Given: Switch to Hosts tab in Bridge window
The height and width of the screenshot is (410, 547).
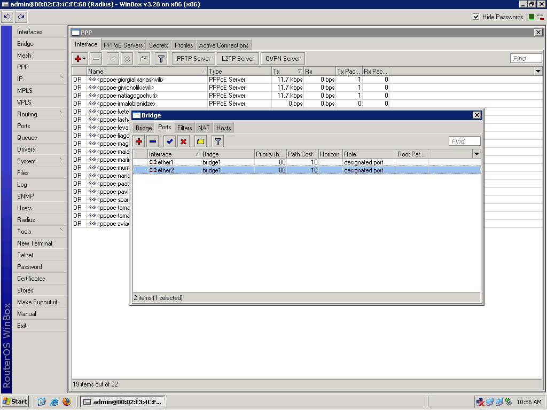Looking at the screenshot, I should pos(224,128).
